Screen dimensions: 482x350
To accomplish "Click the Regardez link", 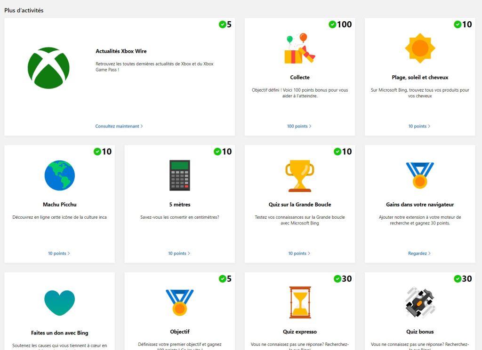I will tap(419, 254).
